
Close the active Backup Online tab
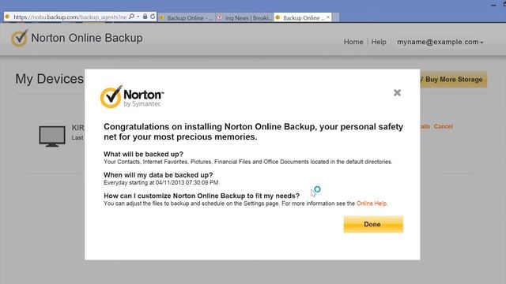point(328,17)
